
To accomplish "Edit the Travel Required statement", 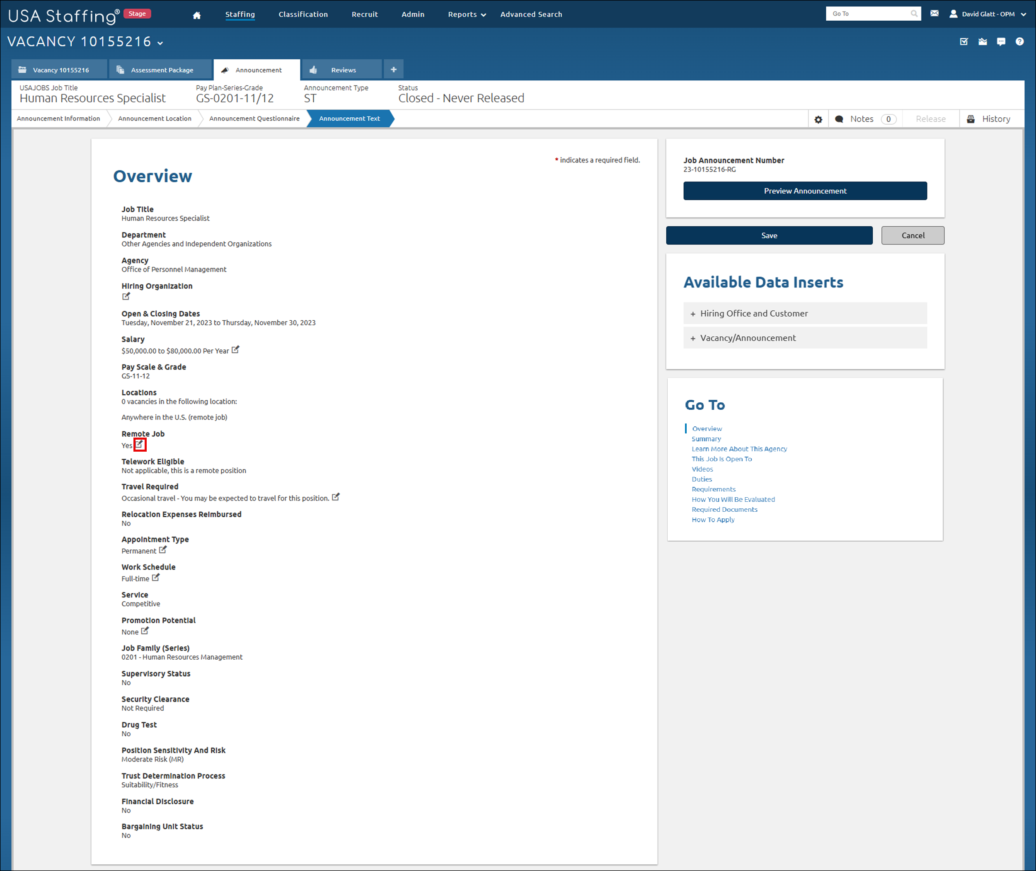I will pyautogui.click(x=336, y=497).
